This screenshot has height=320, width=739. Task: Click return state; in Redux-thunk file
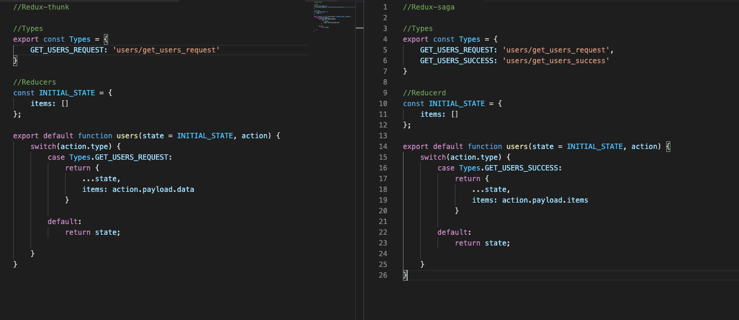93,232
